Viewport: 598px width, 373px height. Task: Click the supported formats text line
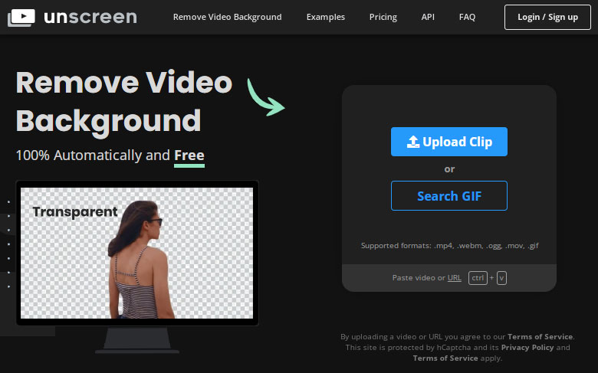pyautogui.click(x=449, y=245)
